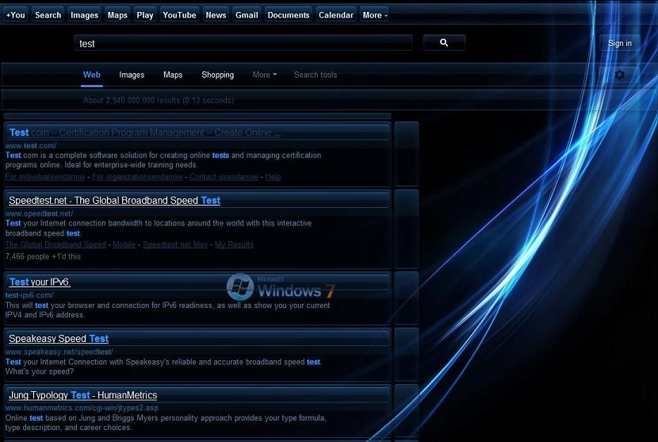
Task: Open the 'My Results' sitelink
Action: tap(234, 244)
